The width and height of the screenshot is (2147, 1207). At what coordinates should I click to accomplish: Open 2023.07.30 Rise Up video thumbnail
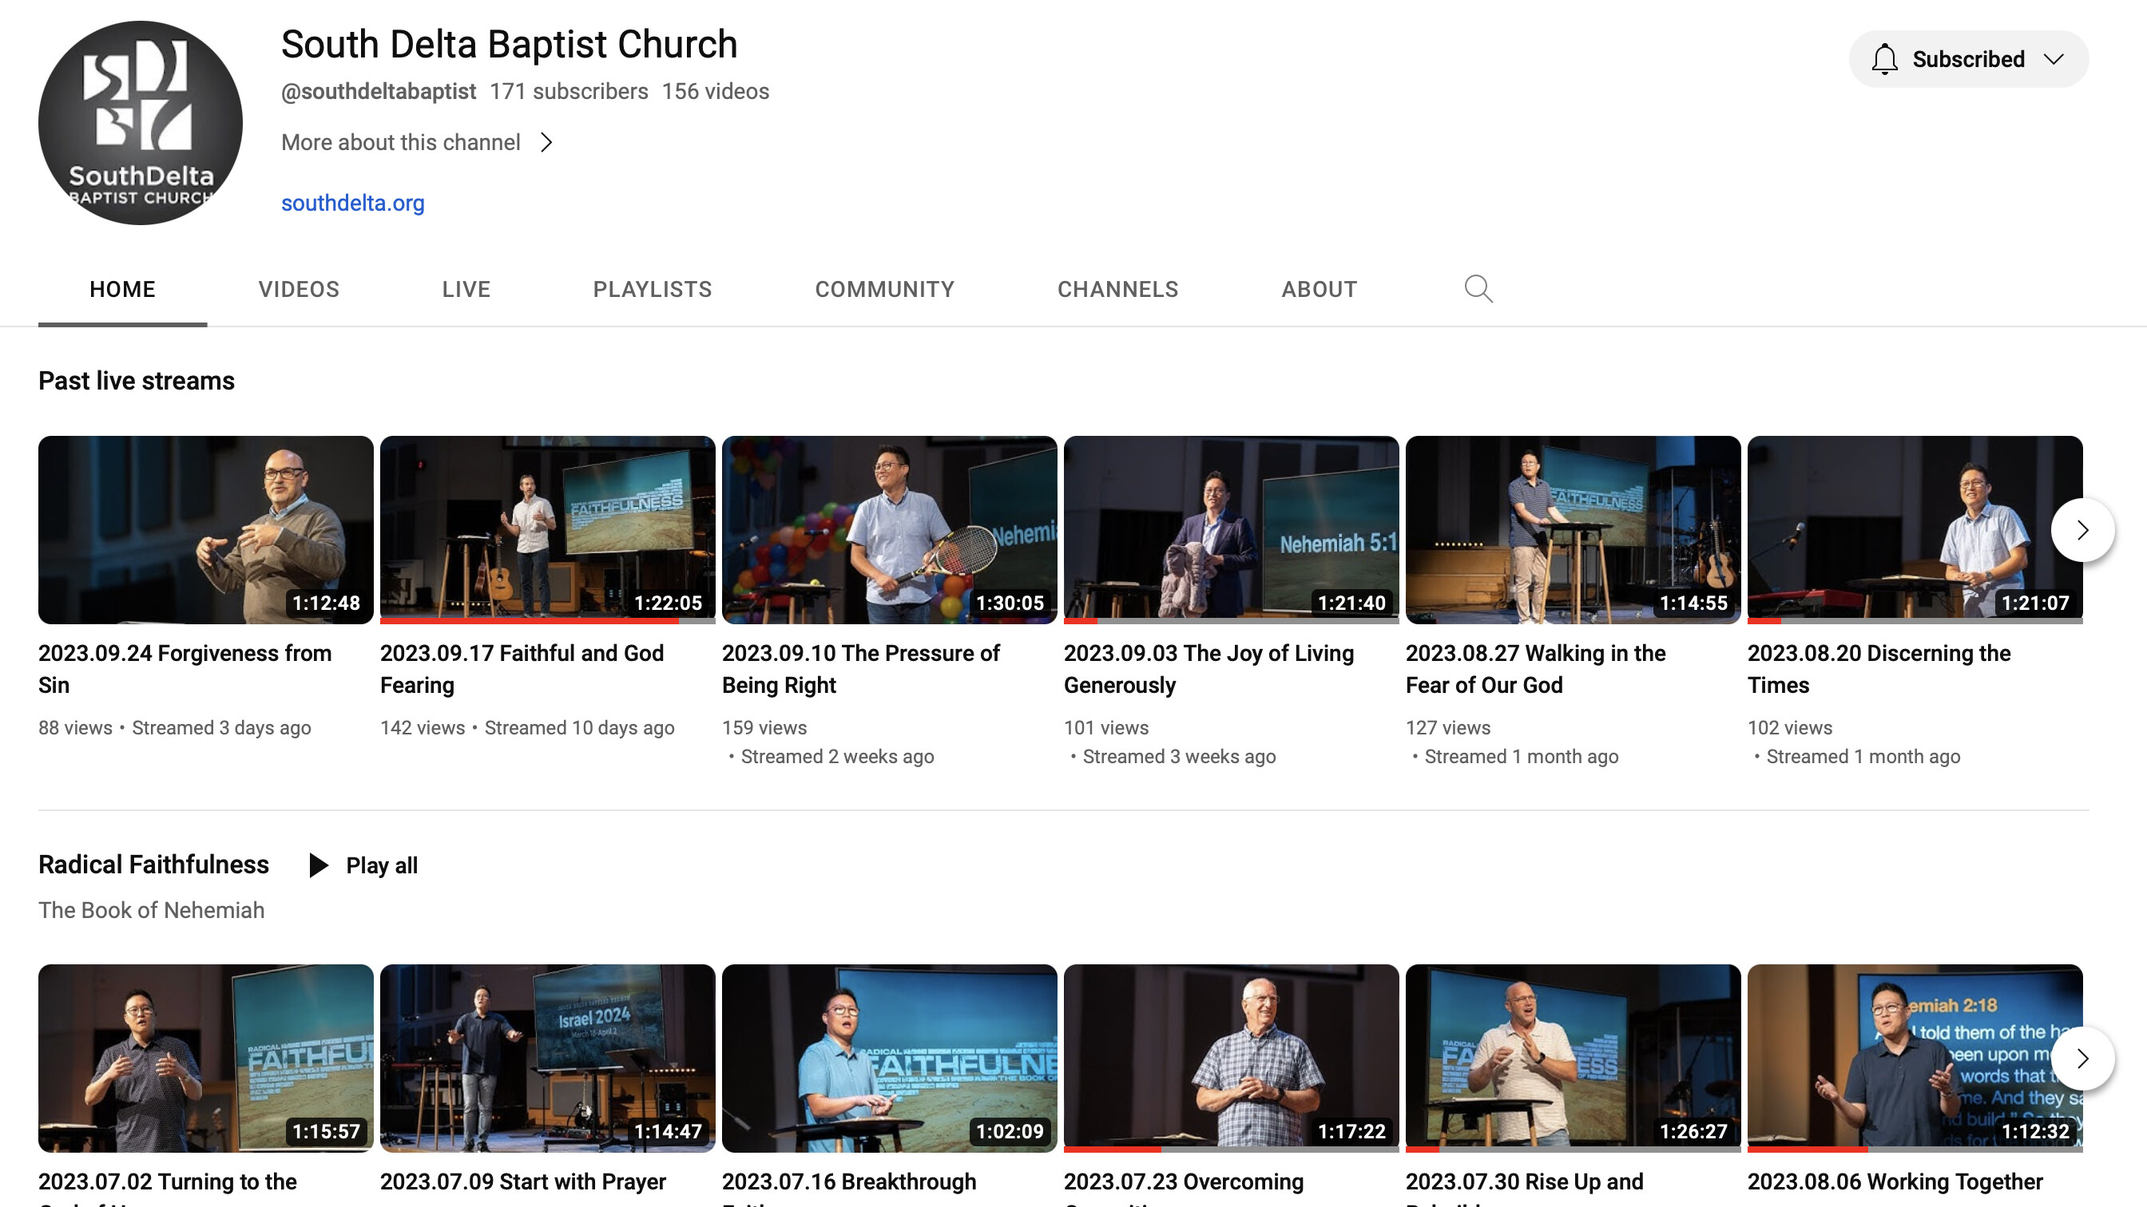[1573, 1059]
